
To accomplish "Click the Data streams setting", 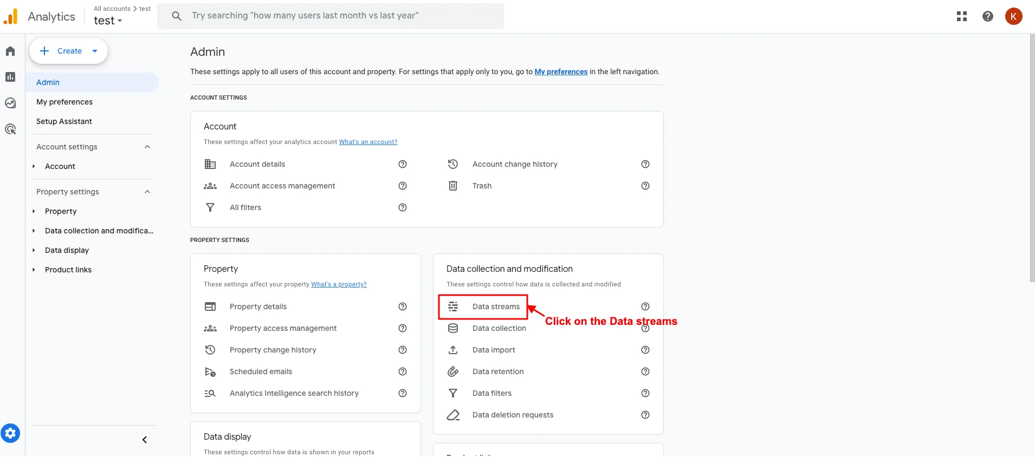I will pyautogui.click(x=495, y=306).
